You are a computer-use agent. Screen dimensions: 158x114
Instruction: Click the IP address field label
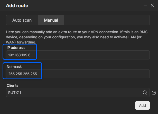coord(15,48)
